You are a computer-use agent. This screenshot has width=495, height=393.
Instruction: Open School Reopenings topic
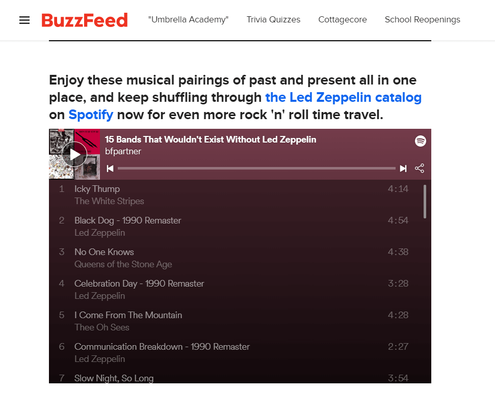pos(423,19)
